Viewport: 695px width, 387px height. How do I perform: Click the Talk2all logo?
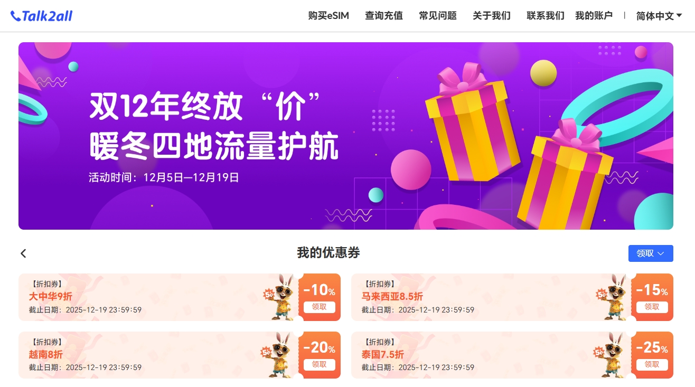(x=41, y=16)
